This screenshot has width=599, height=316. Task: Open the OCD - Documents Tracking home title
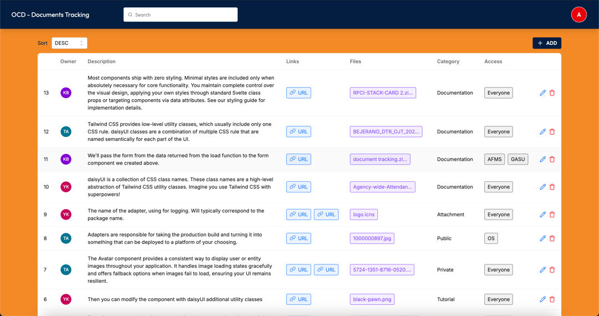50,15
